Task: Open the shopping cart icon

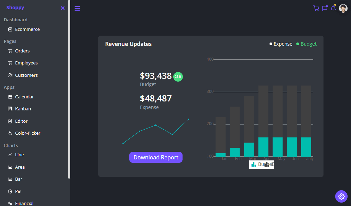Action: 316,8
